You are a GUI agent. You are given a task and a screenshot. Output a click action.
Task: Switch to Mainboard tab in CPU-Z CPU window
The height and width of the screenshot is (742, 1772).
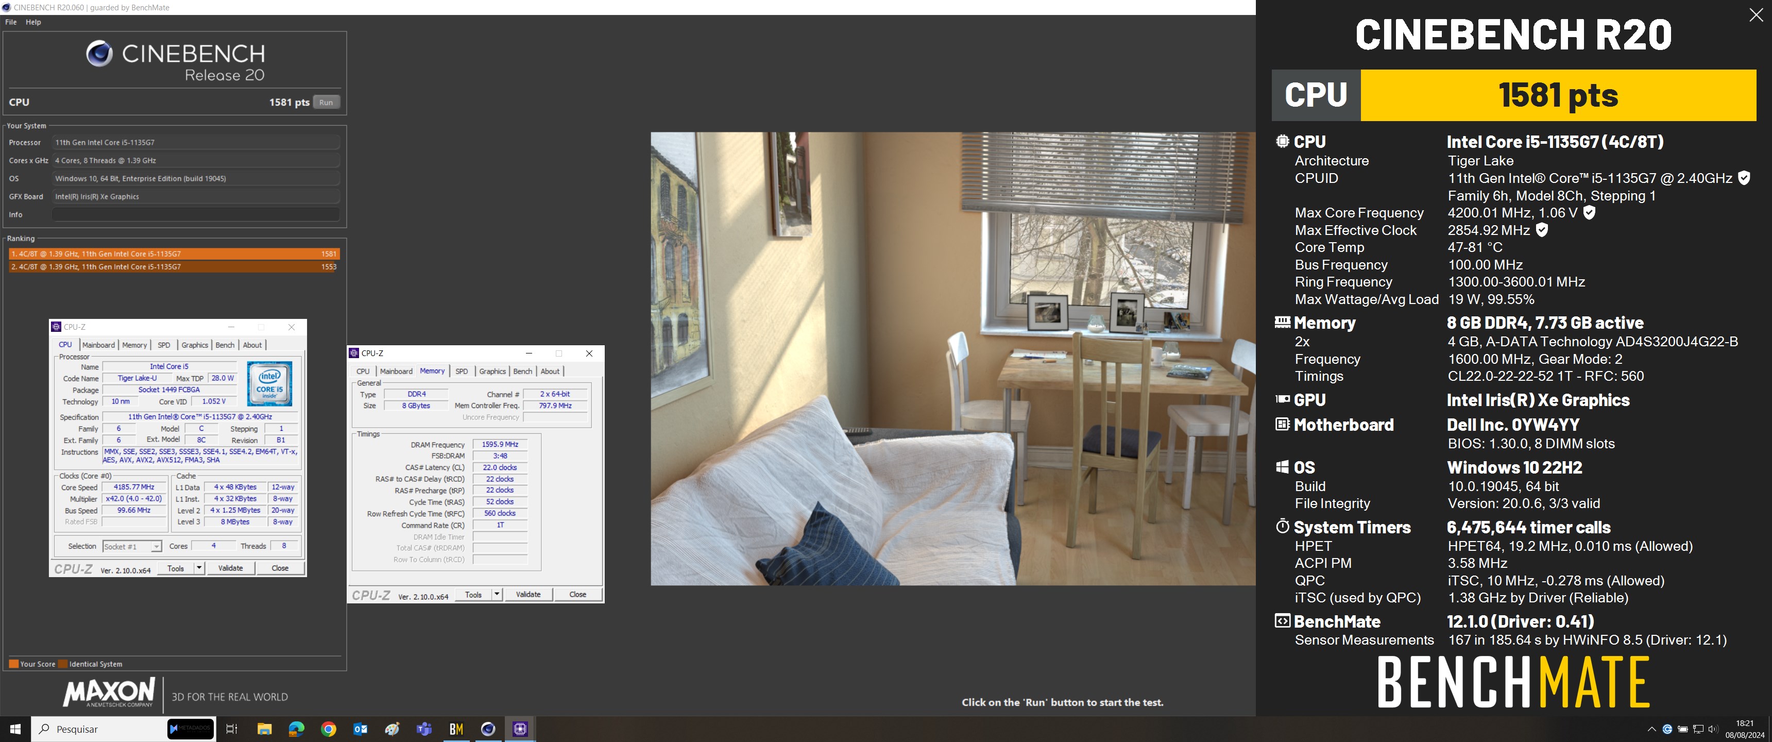pos(98,345)
